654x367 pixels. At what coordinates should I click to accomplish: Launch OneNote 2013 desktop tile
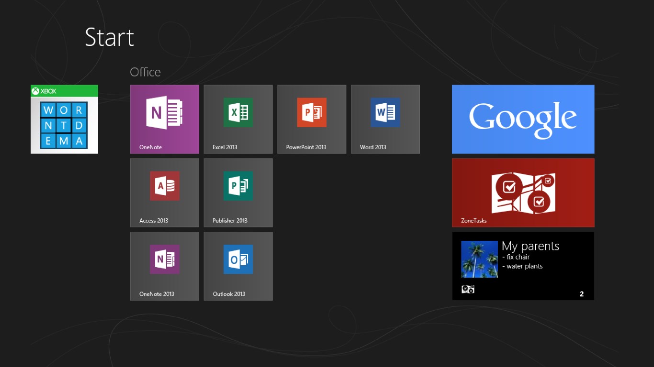[165, 266]
